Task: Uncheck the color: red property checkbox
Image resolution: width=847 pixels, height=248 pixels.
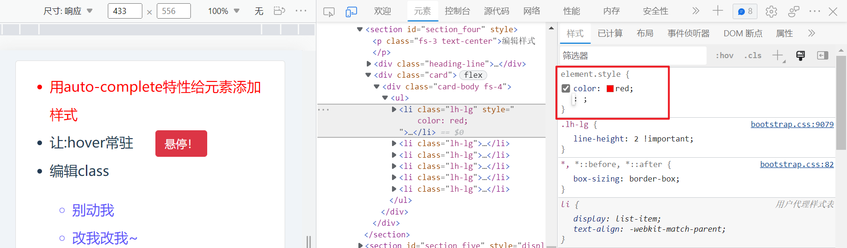Action: [x=566, y=88]
